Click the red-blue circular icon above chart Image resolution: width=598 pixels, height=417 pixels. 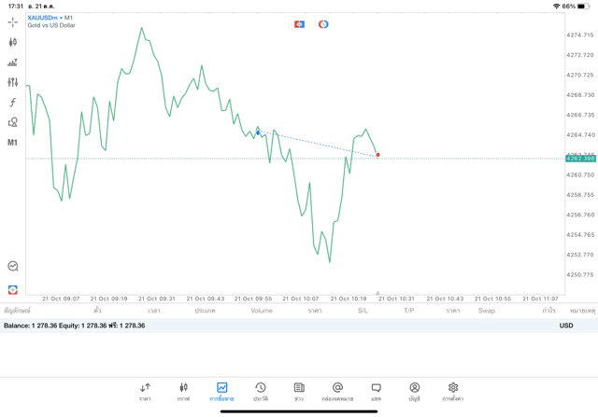click(x=323, y=24)
